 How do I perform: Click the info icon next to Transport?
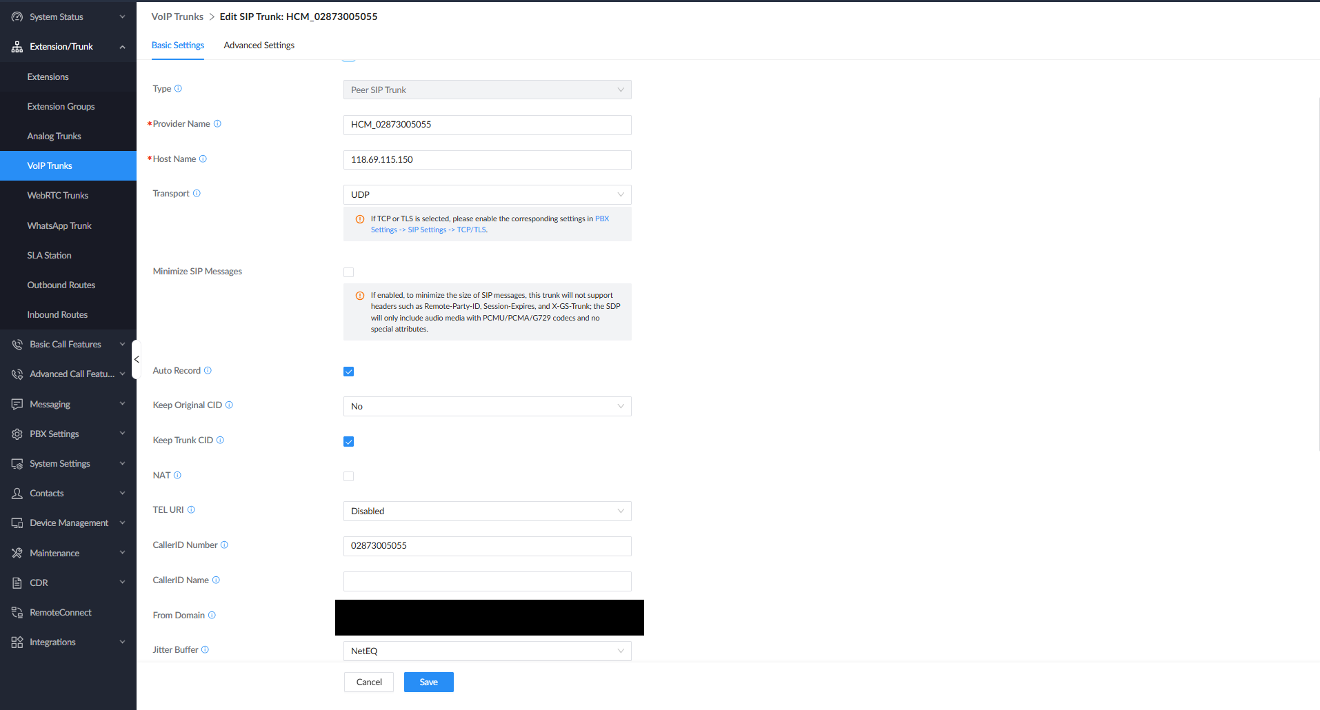pos(197,193)
